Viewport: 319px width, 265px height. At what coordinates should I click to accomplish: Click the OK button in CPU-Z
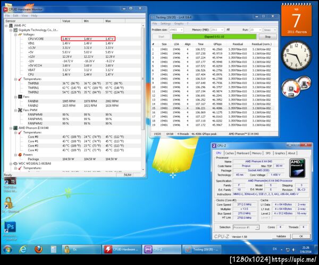[x=301, y=236]
